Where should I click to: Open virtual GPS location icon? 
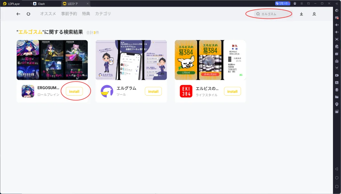(x=337, y=104)
